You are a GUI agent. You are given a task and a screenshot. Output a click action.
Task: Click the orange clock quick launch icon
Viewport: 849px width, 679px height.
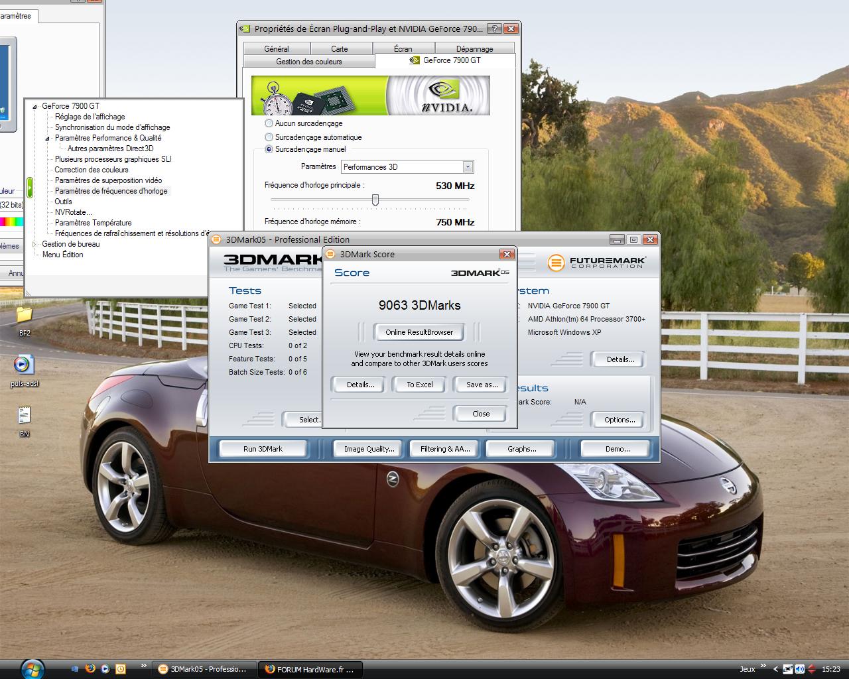(x=121, y=669)
